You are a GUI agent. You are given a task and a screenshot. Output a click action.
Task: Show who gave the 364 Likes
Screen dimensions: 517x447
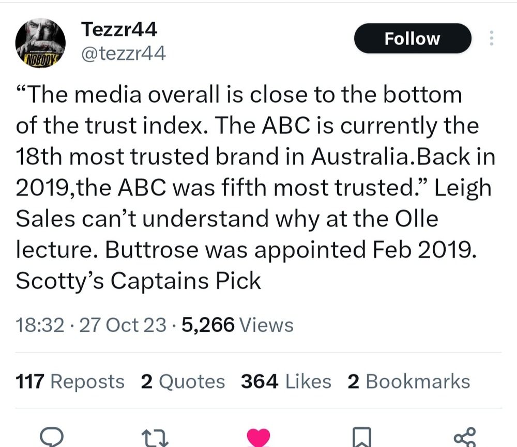click(286, 381)
